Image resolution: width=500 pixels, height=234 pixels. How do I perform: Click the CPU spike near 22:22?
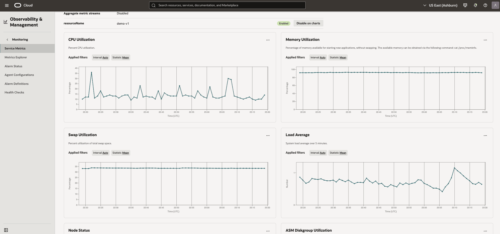pos(91,72)
